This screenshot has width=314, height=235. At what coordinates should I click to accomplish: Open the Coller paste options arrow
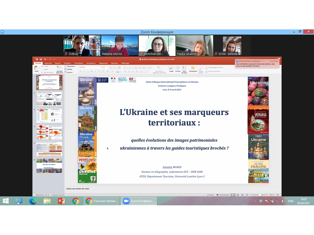39,68
